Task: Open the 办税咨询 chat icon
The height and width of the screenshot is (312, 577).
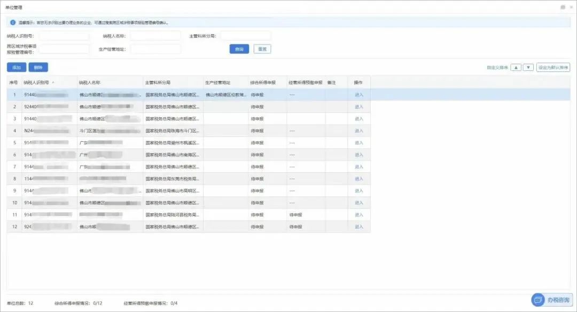Action: 537,300
